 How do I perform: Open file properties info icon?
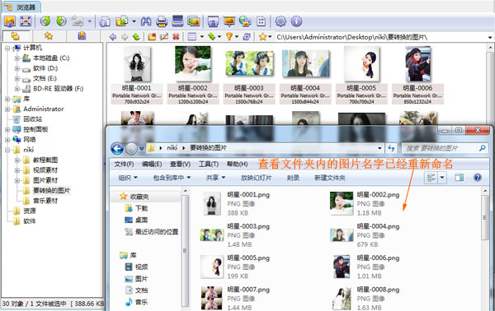[105, 21]
